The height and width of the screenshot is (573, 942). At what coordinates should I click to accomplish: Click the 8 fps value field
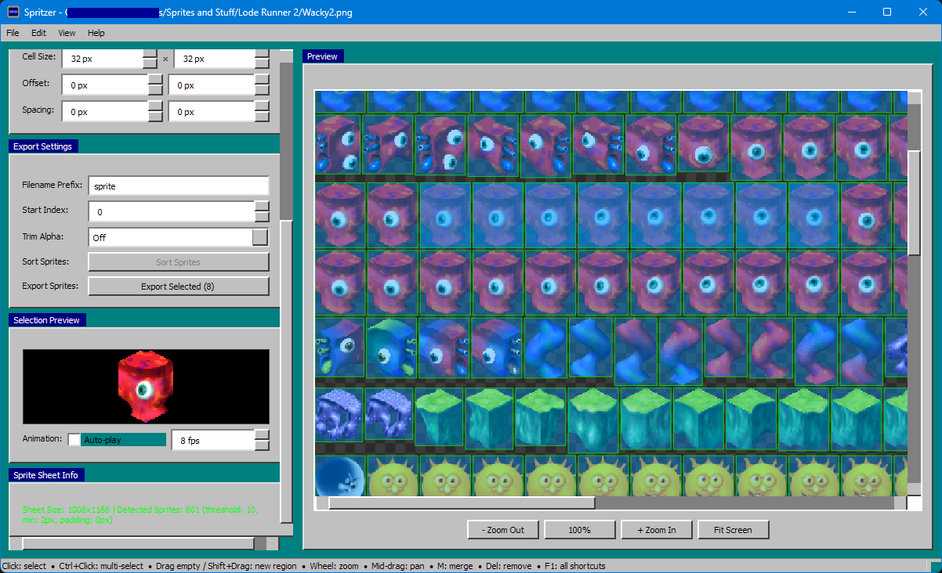[212, 441]
